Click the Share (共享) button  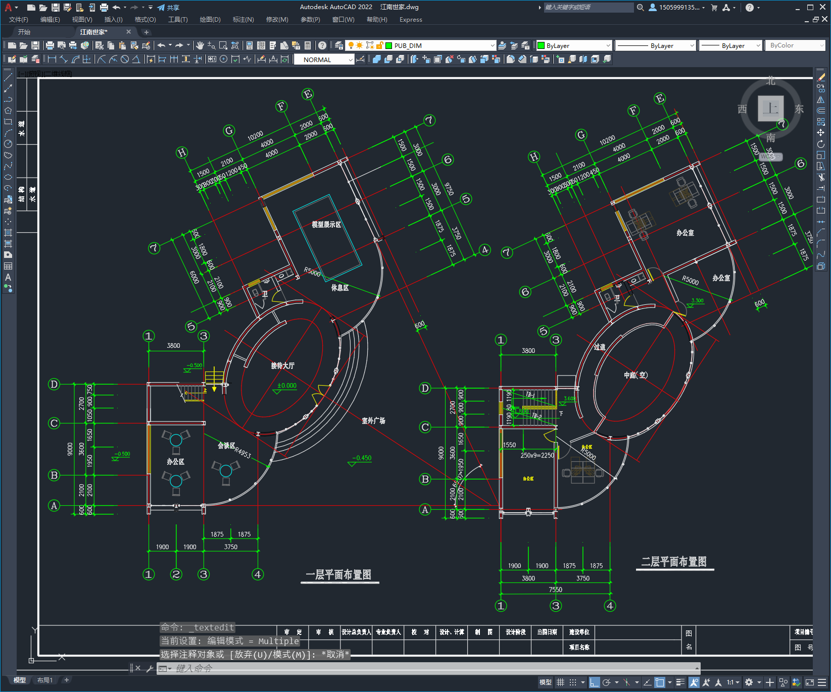pos(168,8)
